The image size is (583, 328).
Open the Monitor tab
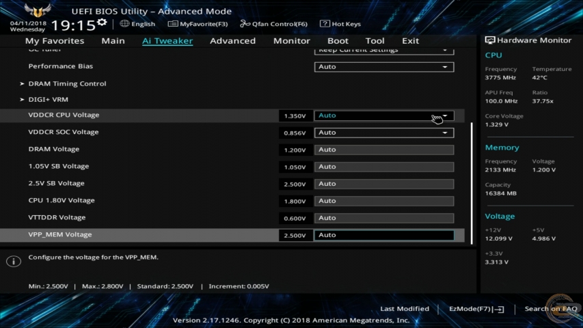tap(291, 40)
